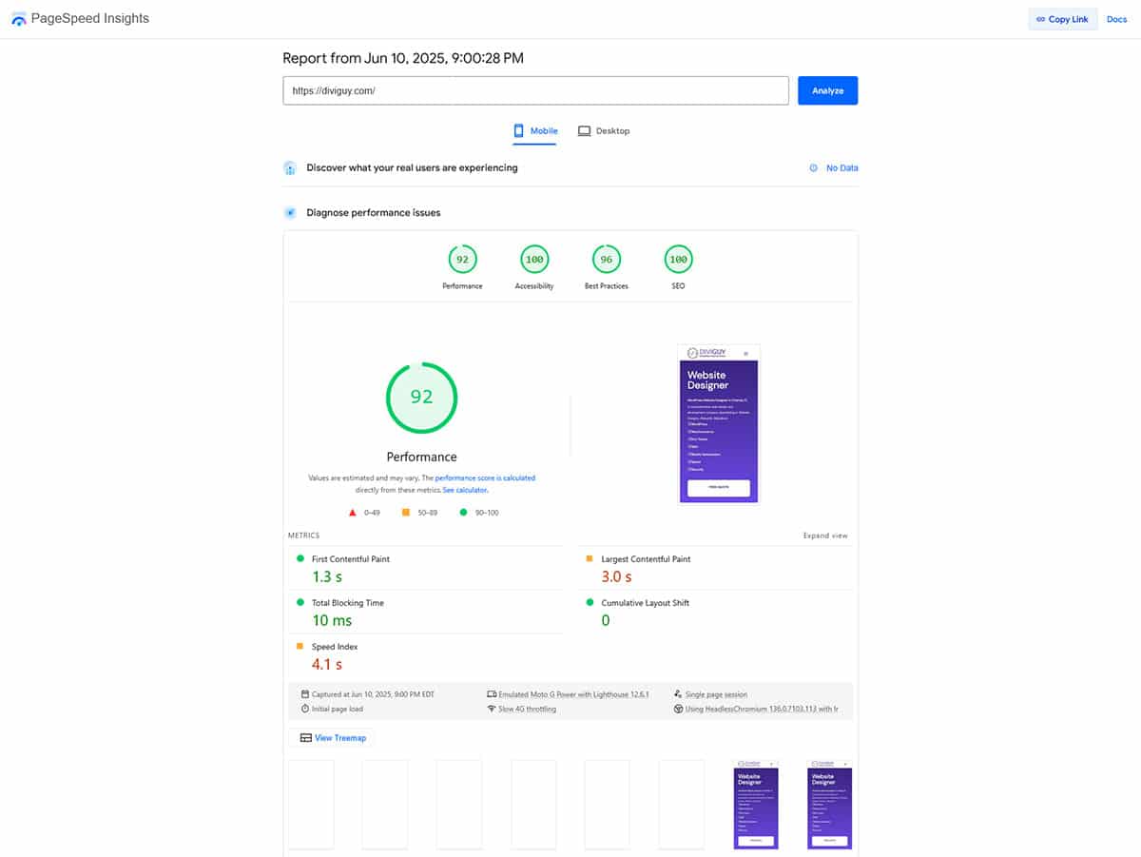This screenshot has width=1141, height=857.
Task: Open the See calculator link
Action: tap(465, 490)
